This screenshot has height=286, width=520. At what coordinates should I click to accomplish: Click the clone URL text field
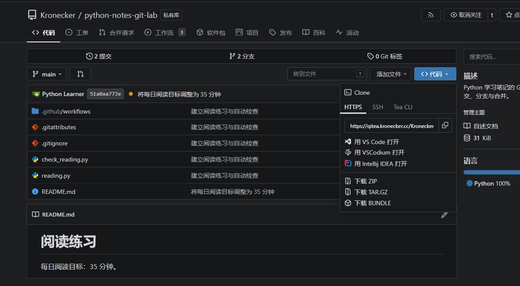[x=392, y=126]
